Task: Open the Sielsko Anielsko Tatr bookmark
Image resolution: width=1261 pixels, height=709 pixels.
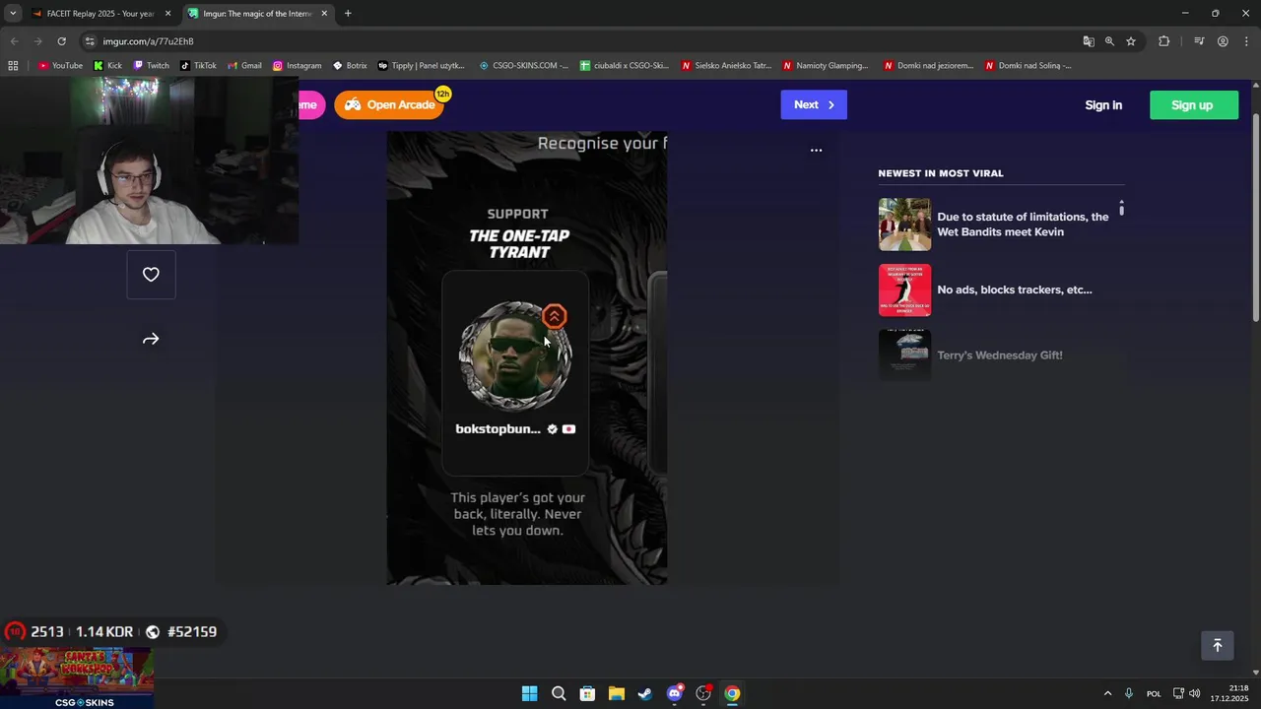Action: pos(726,66)
